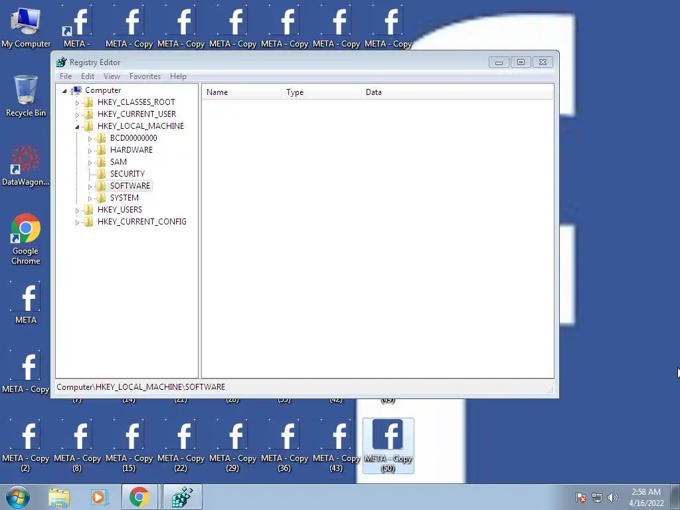Select the SECURITY key

pos(127,173)
